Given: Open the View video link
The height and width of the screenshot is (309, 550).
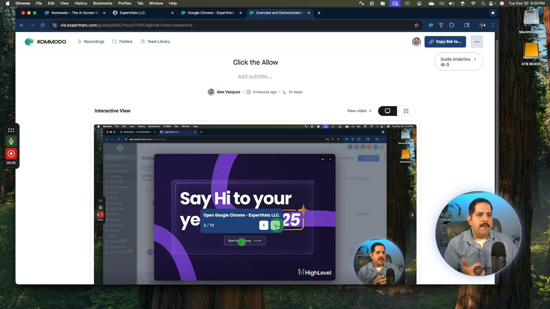Looking at the screenshot, I should tap(359, 111).
